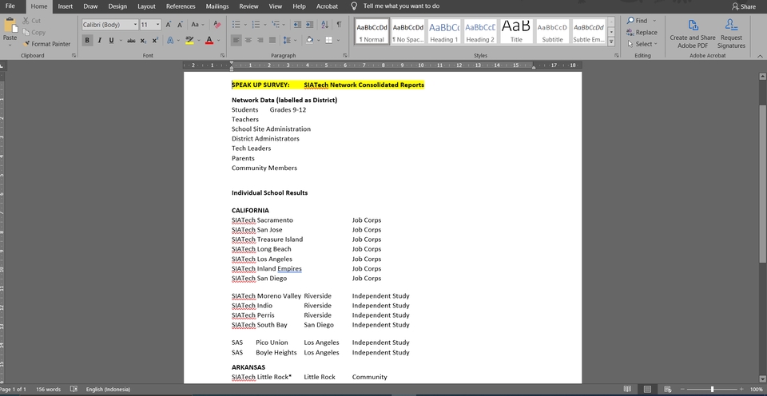The height and width of the screenshot is (396, 767).
Task: Click Create and Share Adobe PDF
Action: click(692, 34)
